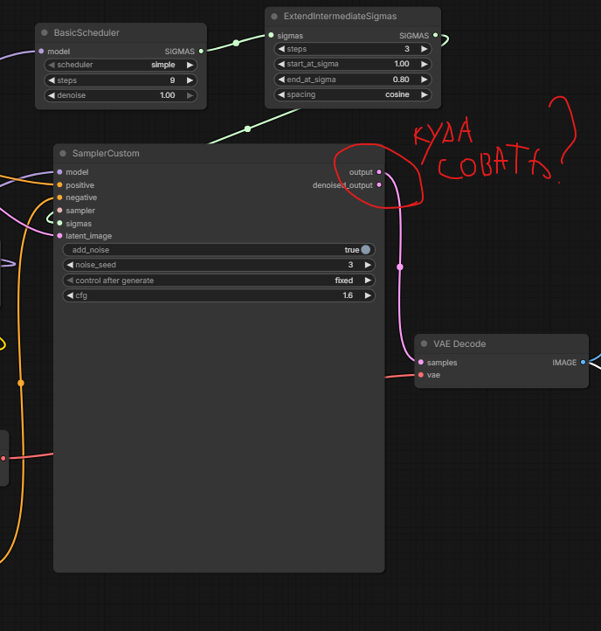Click the reroute dot on the pink latent link
Image resolution: width=601 pixels, height=631 pixels.
pos(400,267)
